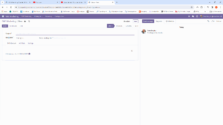Open the Configuration menu
Viewport: 223px width, 125px height.
59,16
